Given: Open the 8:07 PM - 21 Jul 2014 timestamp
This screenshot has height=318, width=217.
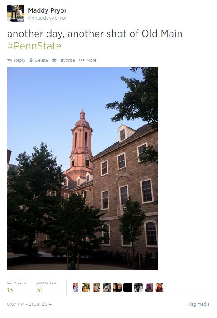Looking at the screenshot, I should [29, 304].
